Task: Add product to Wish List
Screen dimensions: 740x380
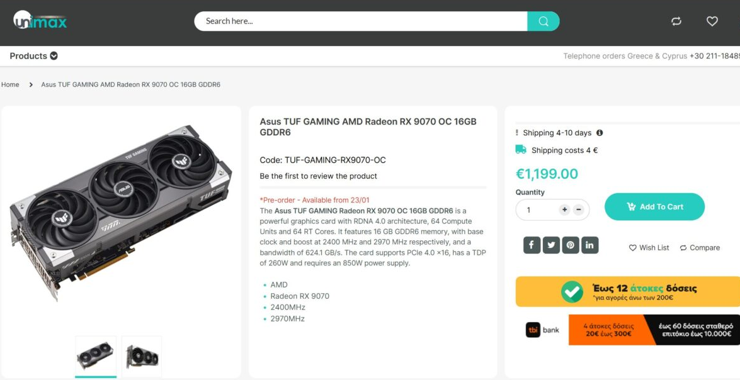Action: tap(649, 248)
